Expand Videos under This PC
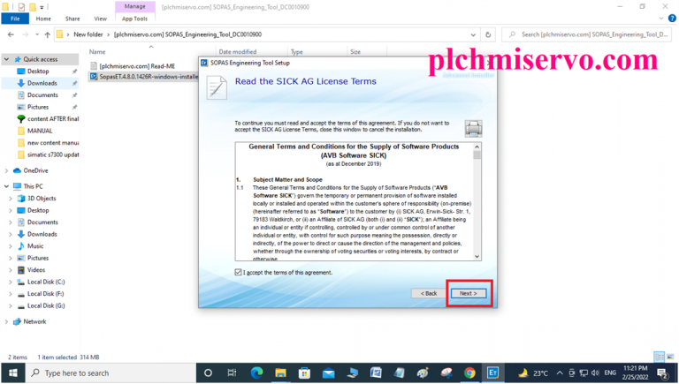This screenshot has width=679, height=384. pyautogui.click(x=11, y=270)
